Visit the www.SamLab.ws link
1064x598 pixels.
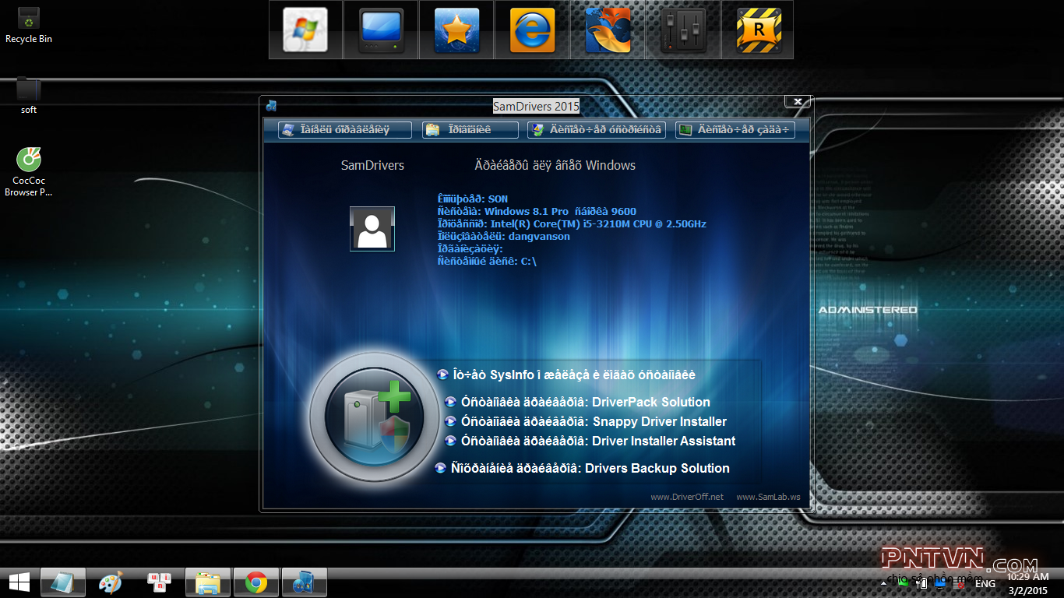point(768,497)
